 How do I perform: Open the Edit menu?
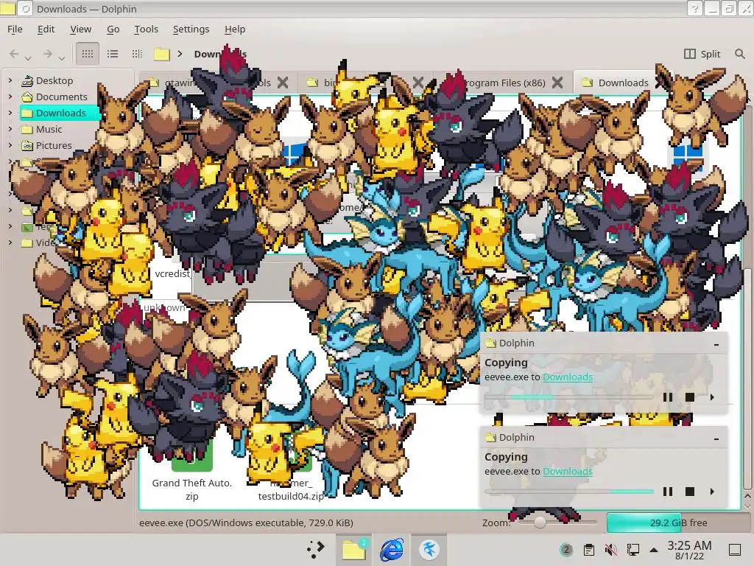click(46, 29)
